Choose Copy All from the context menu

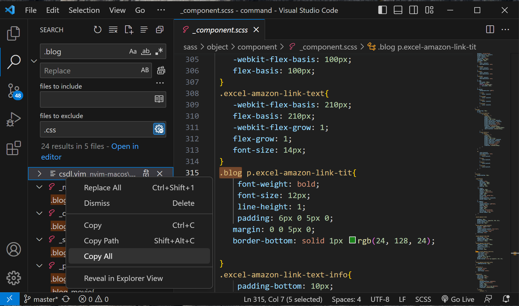point(98,256)
